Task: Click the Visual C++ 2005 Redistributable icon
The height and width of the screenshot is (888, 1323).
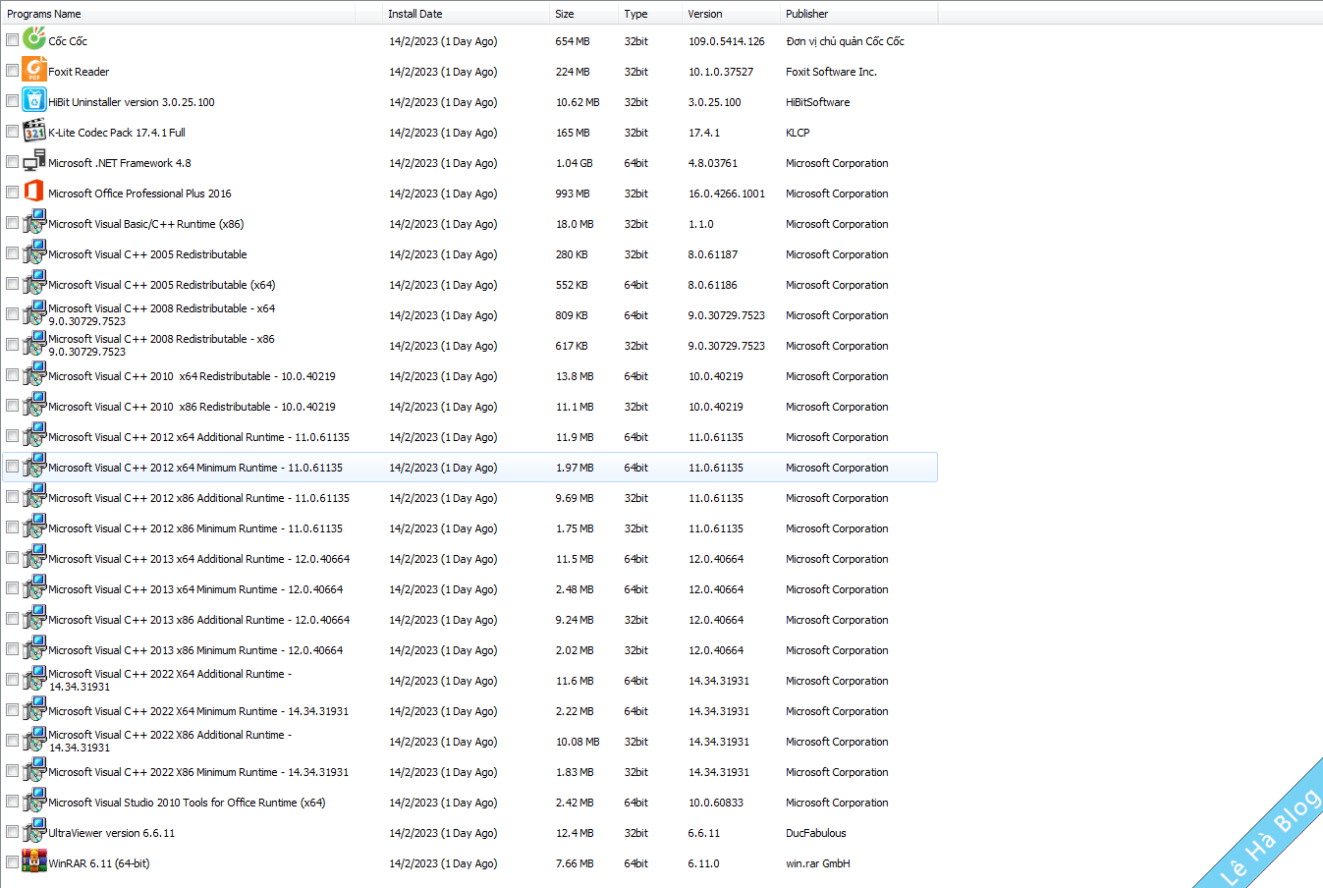Action: click(x=34, y=253)
